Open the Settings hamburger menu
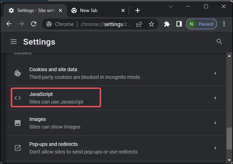The width and height of the screenshot is (233, 164). 14,42
